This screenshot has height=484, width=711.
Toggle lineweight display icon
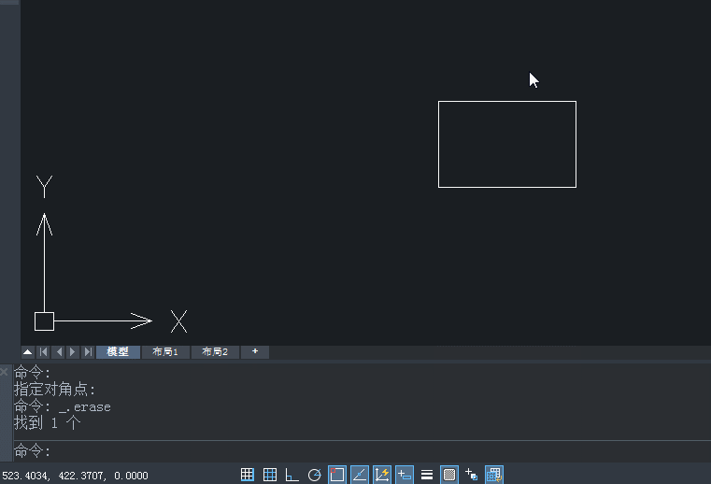(427, 475)
